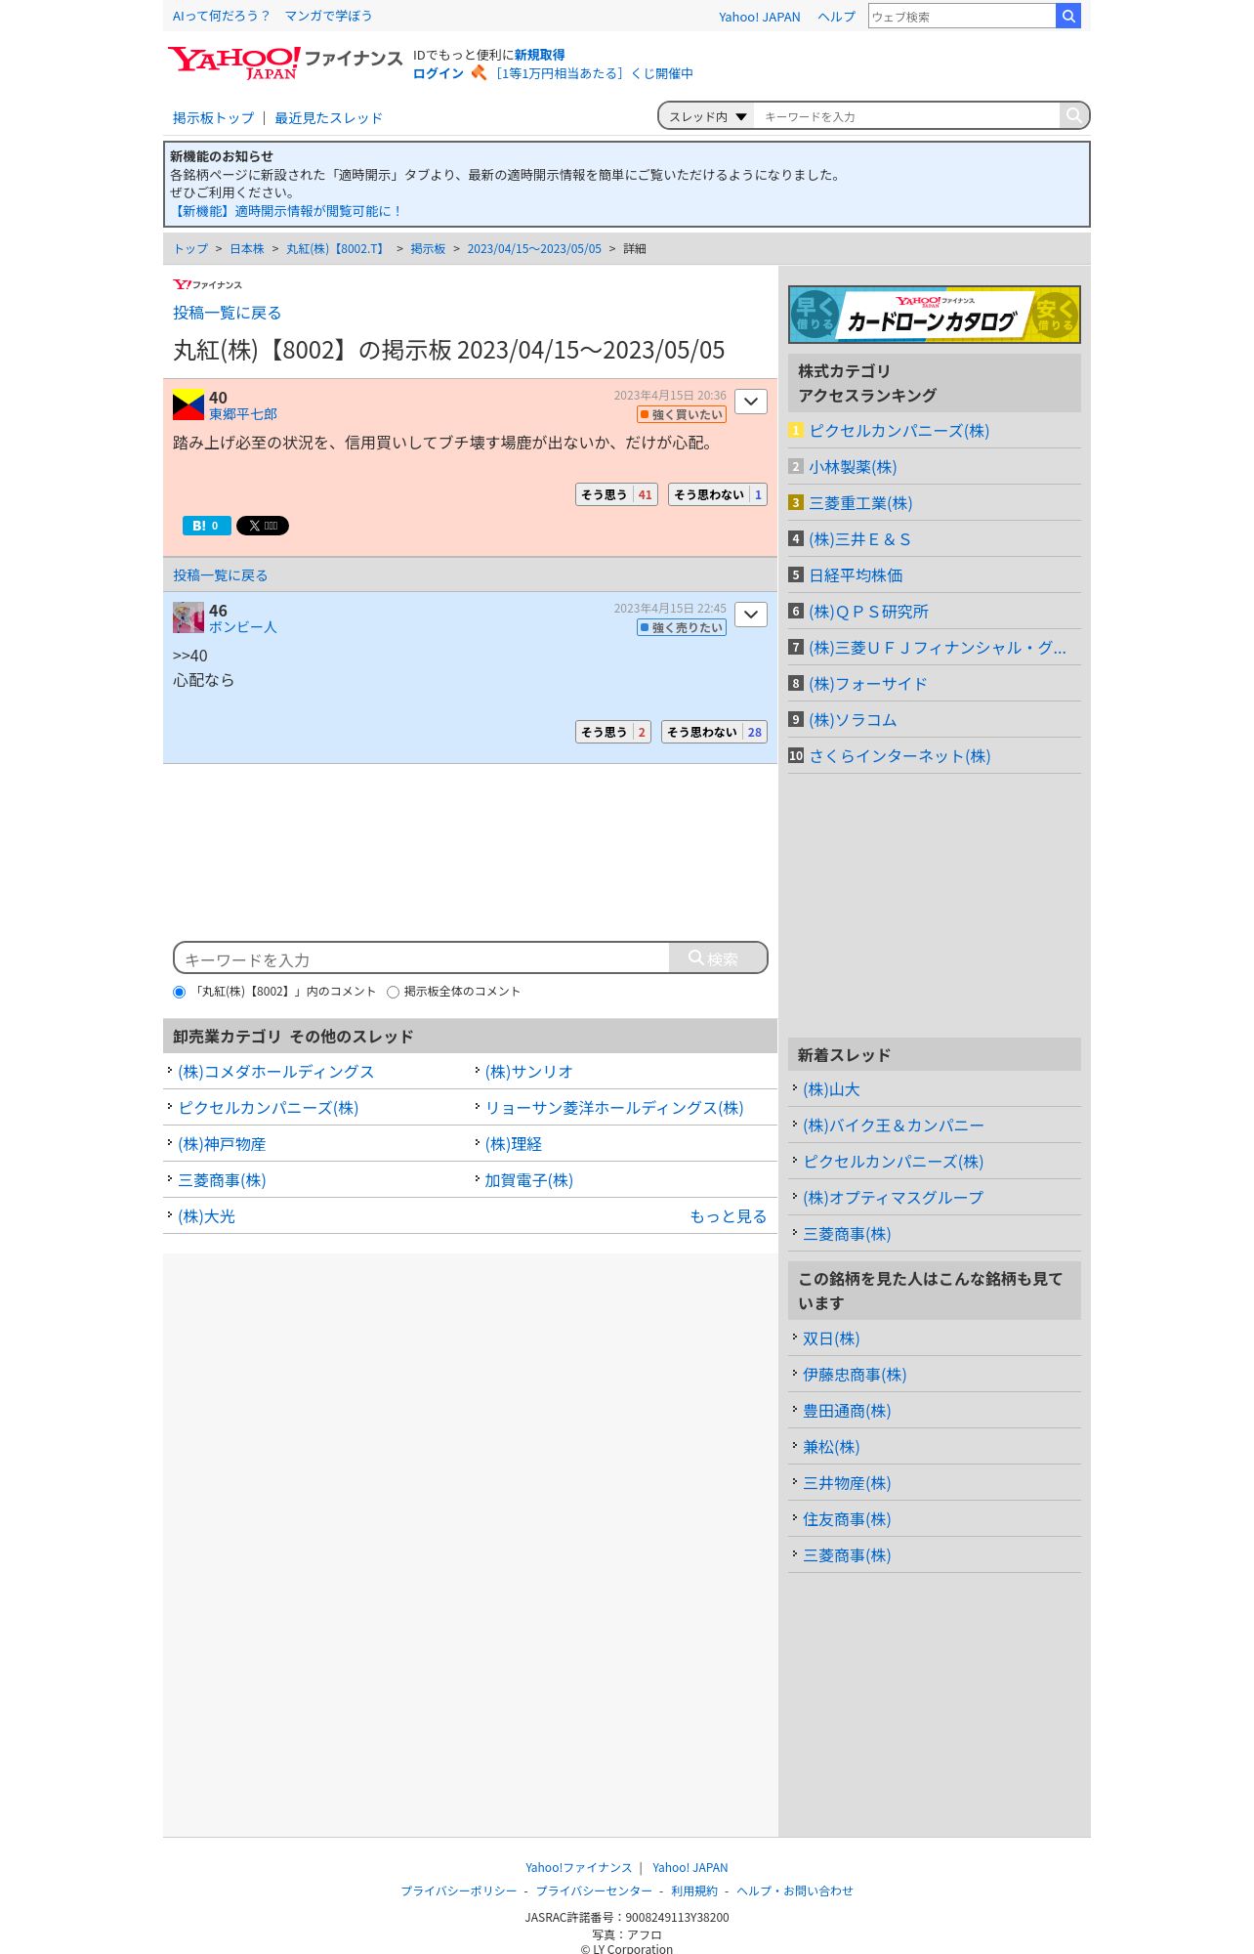Click そう思わない on post 40
This screenshot has width=1254, height=1954.
click(718, 494)
